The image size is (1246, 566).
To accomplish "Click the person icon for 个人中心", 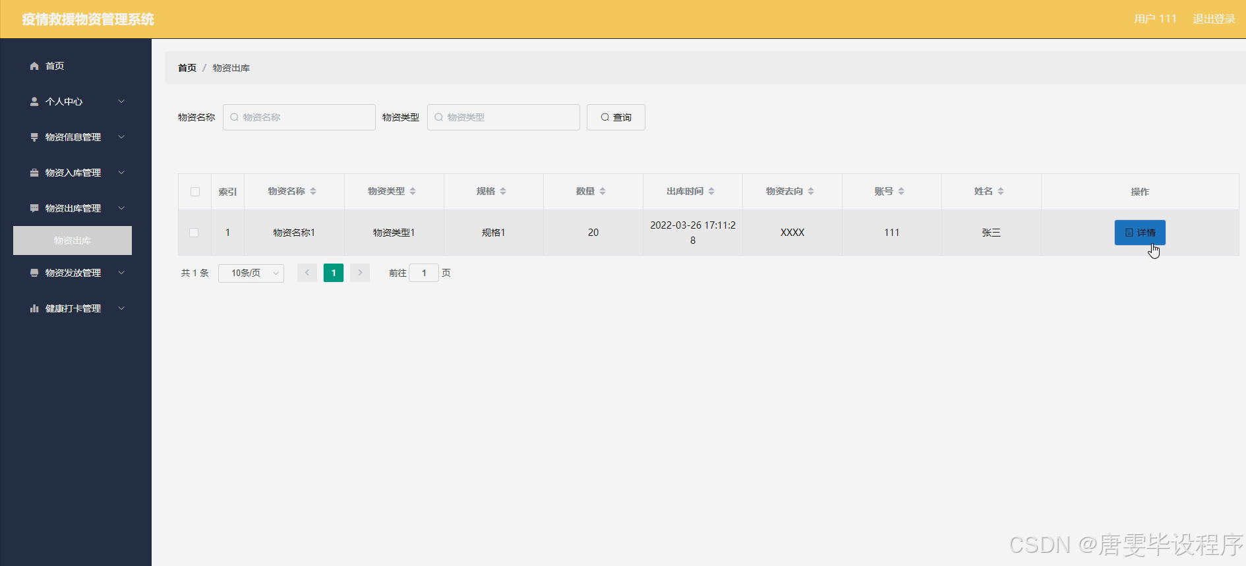I will 34,101.
